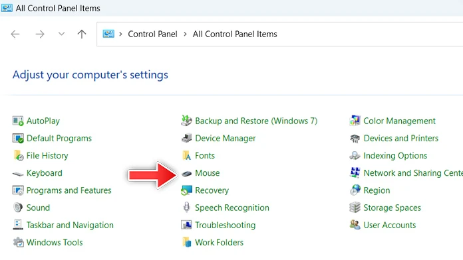Open Network and Sharing Center link
The width and height of the screenshot is (463, 260).
coord(413,173)
